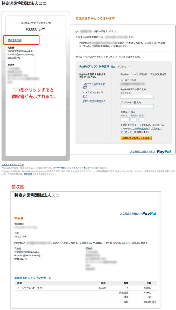Click the 領収書を印刷 link
This screenshot has height=310, width=176.
(x=14, y=40)
